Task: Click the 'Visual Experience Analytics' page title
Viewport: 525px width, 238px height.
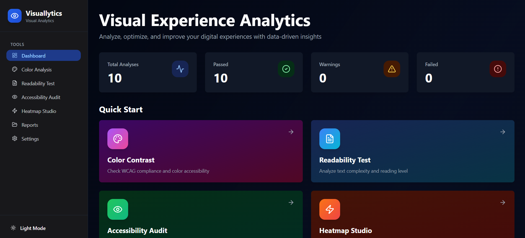Action: (x=205, y=20)
